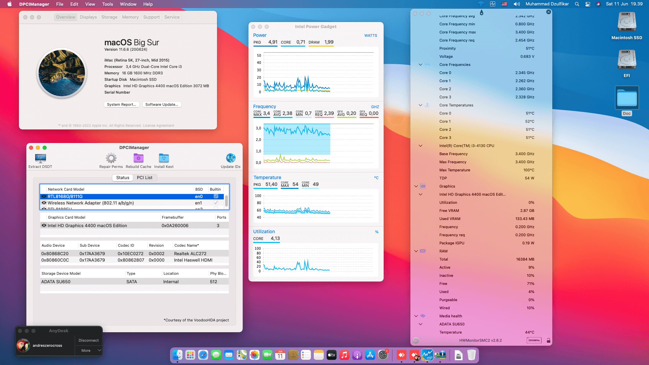Click the Repair Perms gear icon
The height and width of the screenshot is (365, 649).
pos(111,158)
